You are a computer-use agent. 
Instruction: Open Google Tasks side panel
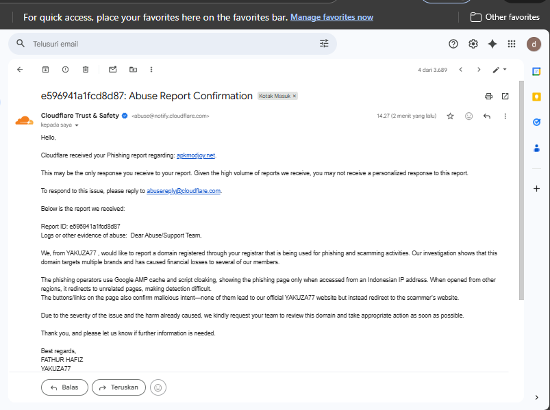536,122
